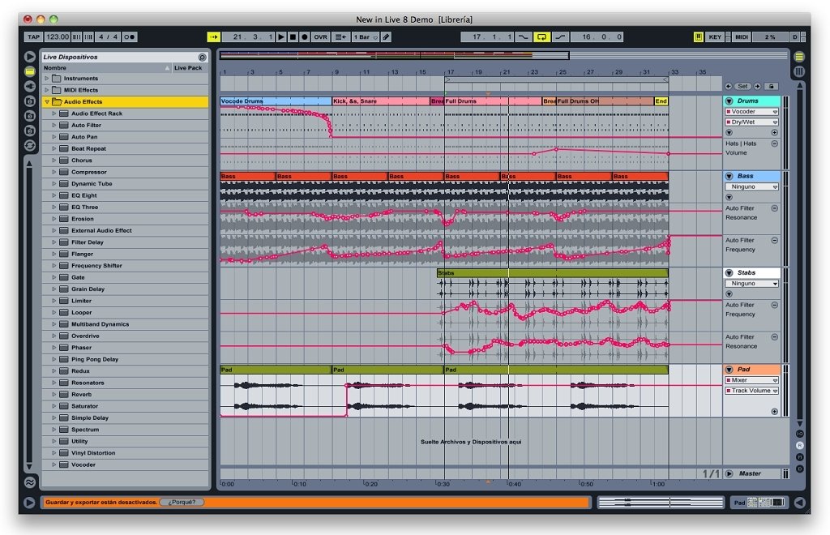Select EQ Eight in the browser
The height and width of the screenshot is (535, 830).
(x=126, y=195)
